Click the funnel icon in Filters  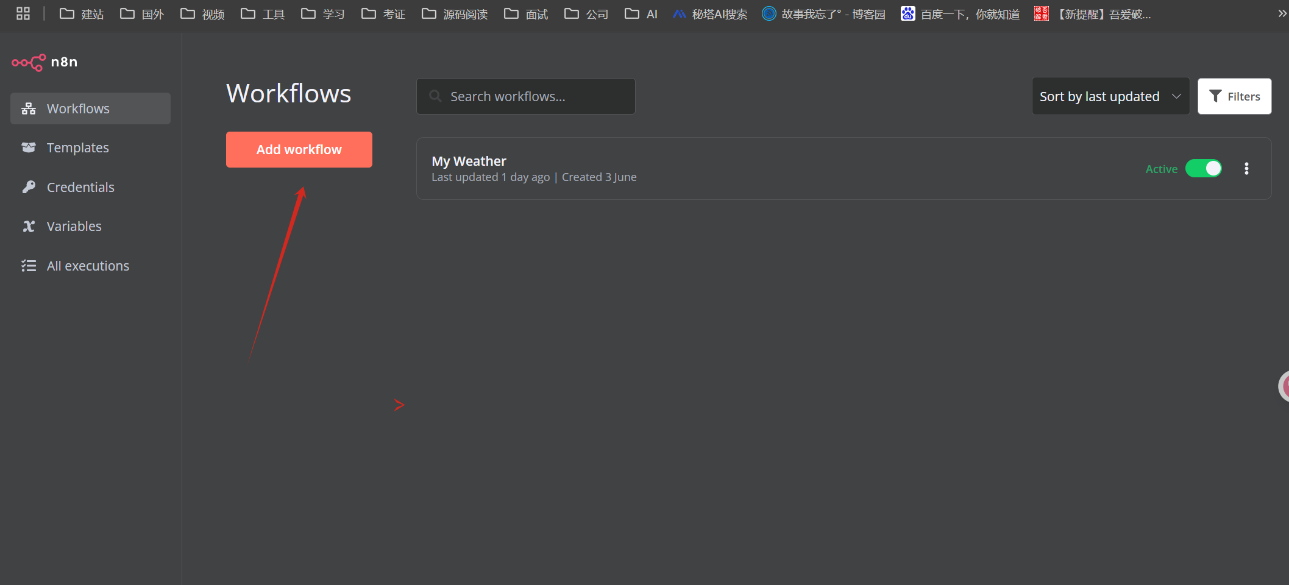[x=1215, y=96]
